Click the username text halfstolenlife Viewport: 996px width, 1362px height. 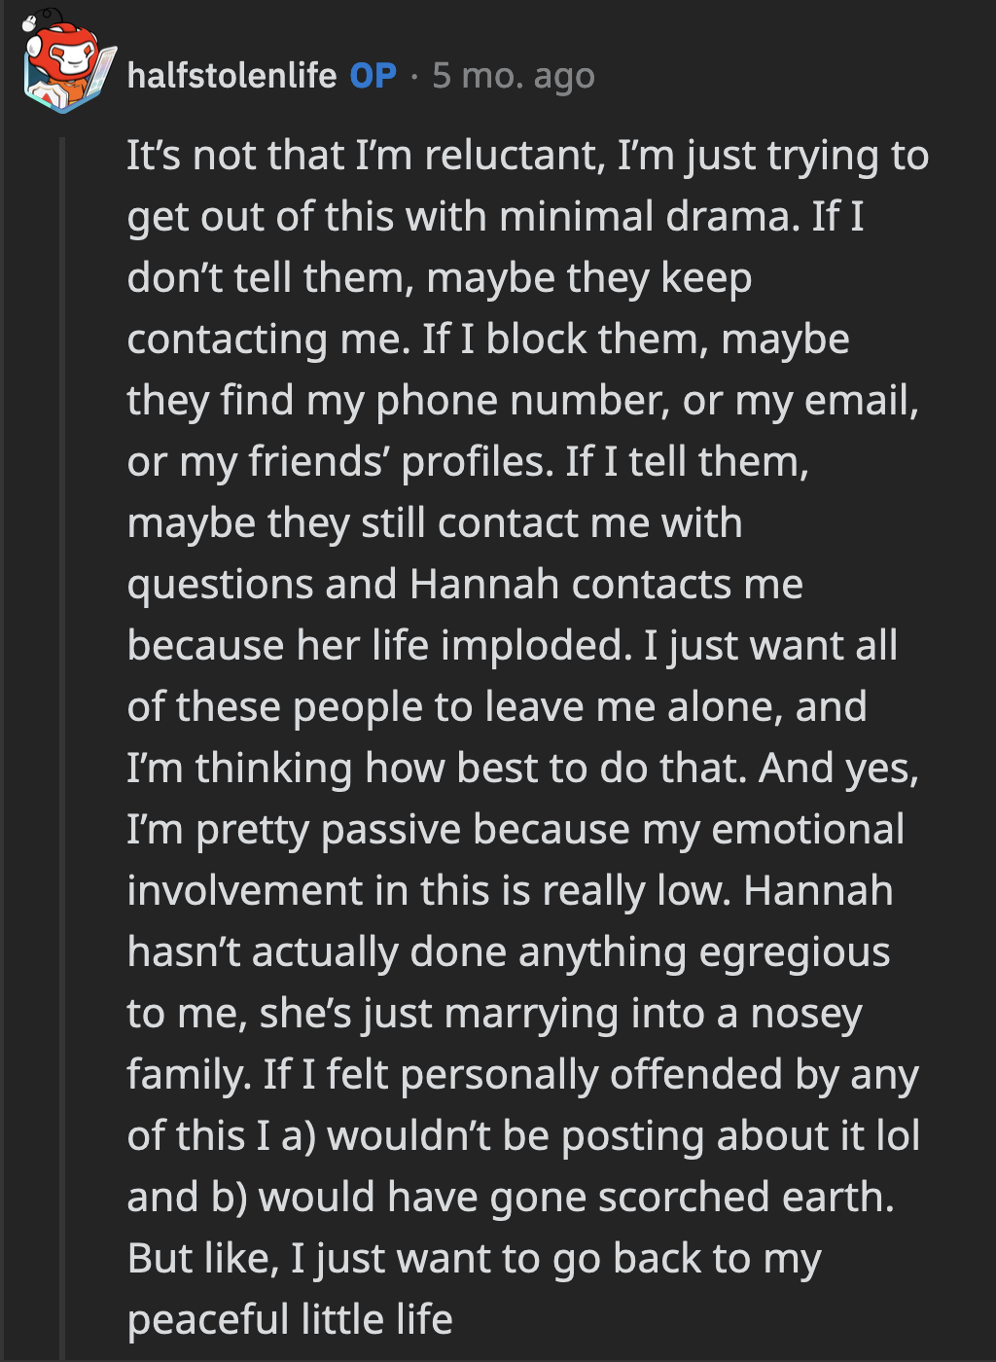(231, 75)
